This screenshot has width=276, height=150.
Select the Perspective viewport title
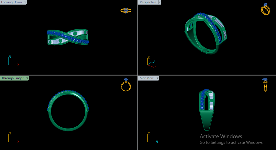pyautogui.click(x=148, y=2)
